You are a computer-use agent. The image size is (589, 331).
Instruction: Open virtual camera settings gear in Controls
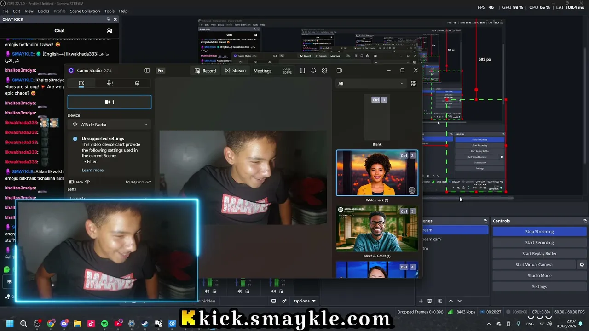[x=582, y=264]
